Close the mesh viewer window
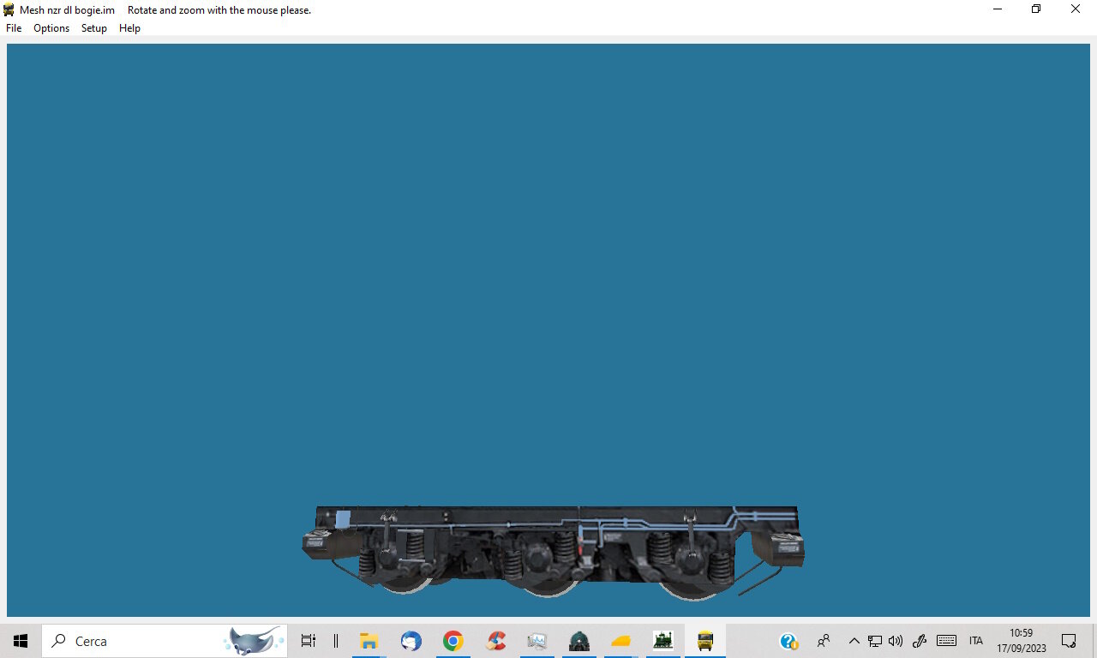This screenshot has height=658, width=1097. tap(1076, 9)
